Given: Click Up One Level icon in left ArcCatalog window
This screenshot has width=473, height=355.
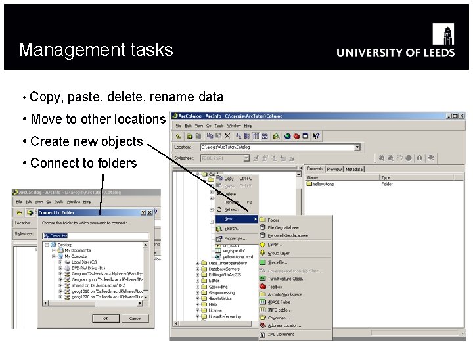Looking at the screenshot, I should [19, 213].
